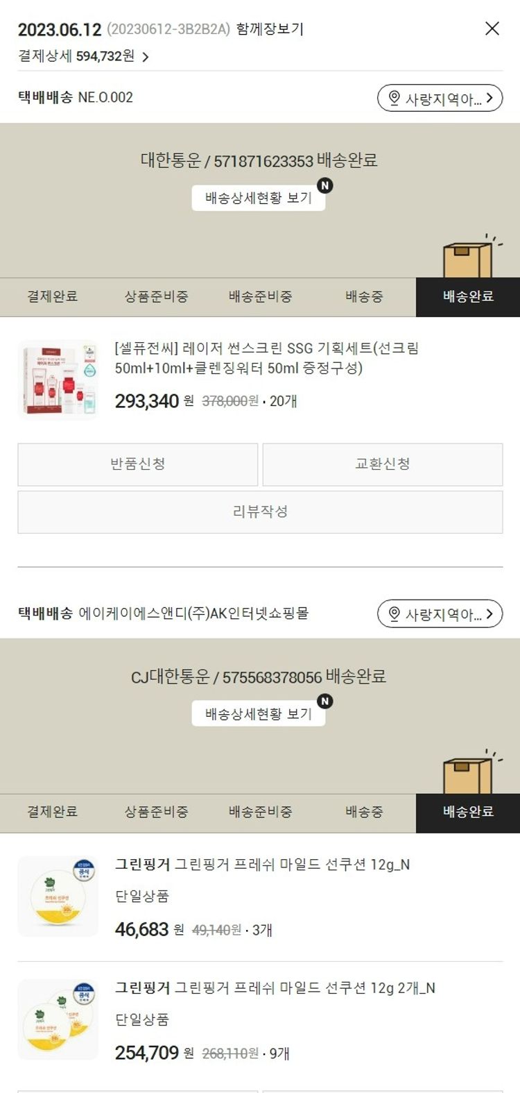Request exchange with 교환신청
This screenshot has height=1093, width=520.
click(383, 464)
